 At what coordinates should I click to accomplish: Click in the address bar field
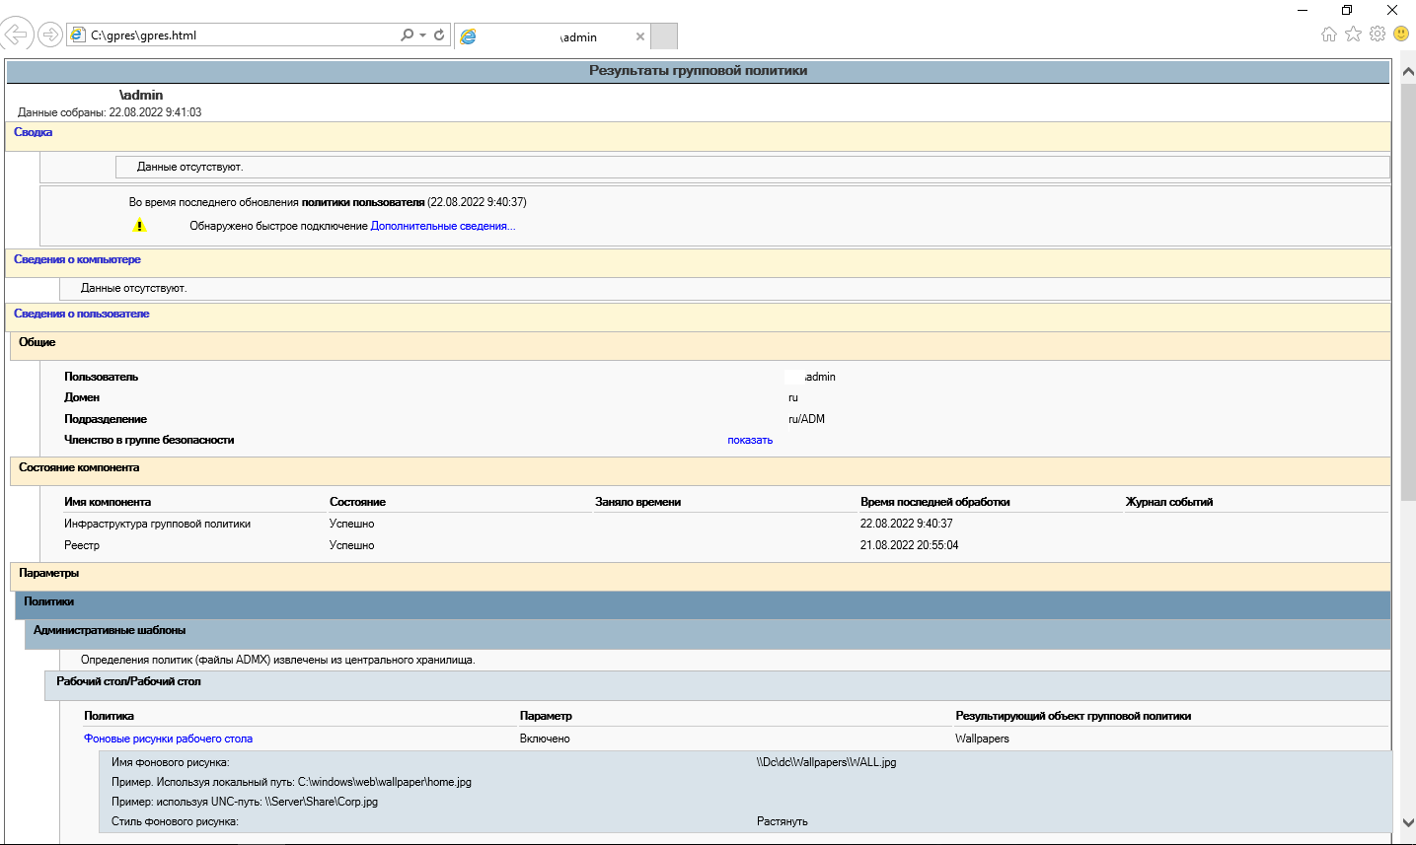pos(242,35)
